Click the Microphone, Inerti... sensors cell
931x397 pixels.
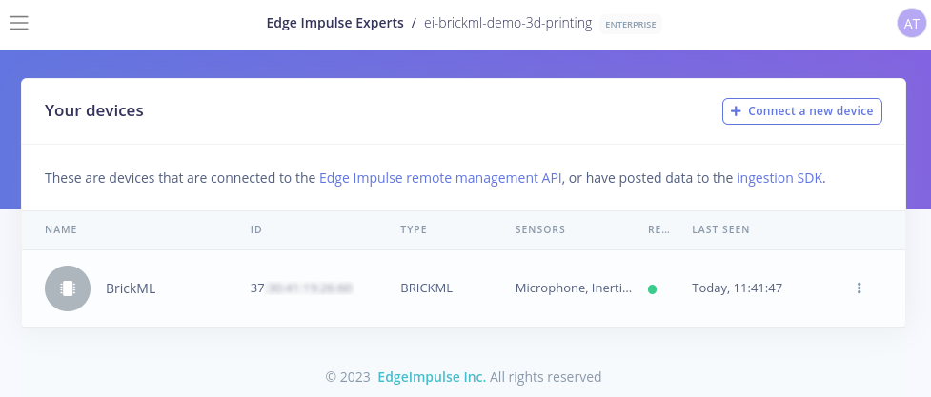point(574,288)
